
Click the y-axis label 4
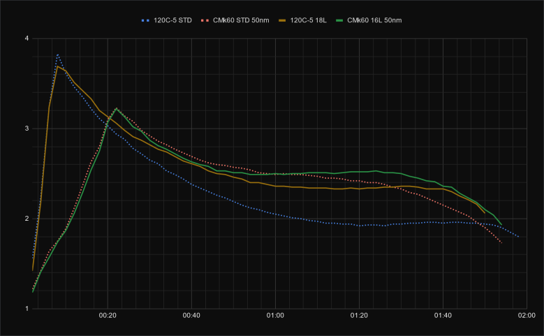click(27, 38)
